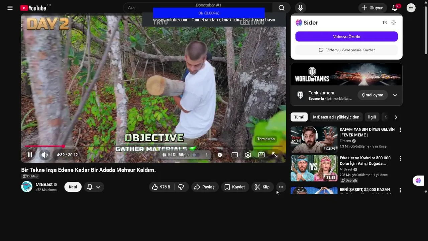Image resolution: width=428 pixels, height=241 pixels.
Task: Open the World of Tanks ad banner
Action: click(x=346, y=74)
